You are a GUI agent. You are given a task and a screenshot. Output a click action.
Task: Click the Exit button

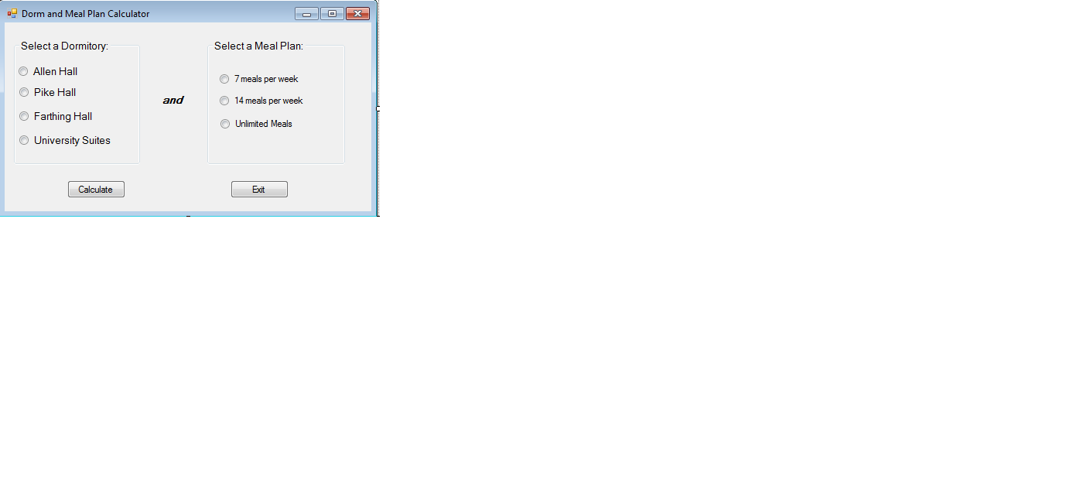tap(259, 189)
